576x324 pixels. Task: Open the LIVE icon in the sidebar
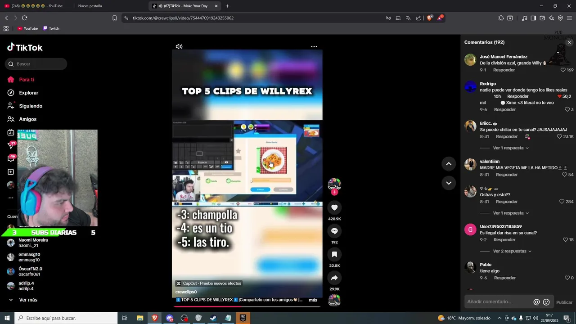(11, 132)
